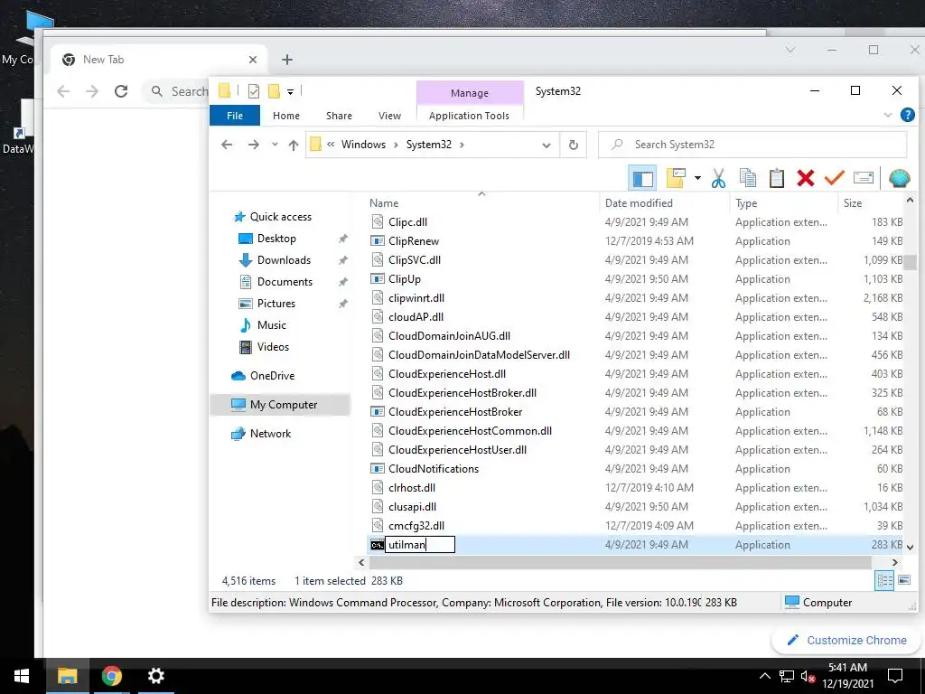925x694 pixels.
Task: Click the blue Help question mark
Action: [x=907, y=115]
